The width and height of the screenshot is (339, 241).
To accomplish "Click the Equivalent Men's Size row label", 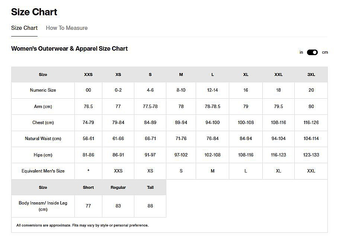I will (43, 171).
